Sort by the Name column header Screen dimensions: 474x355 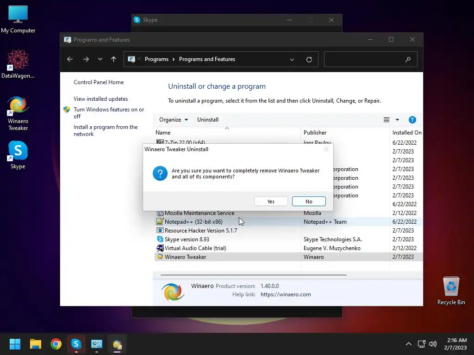[163, 133]
